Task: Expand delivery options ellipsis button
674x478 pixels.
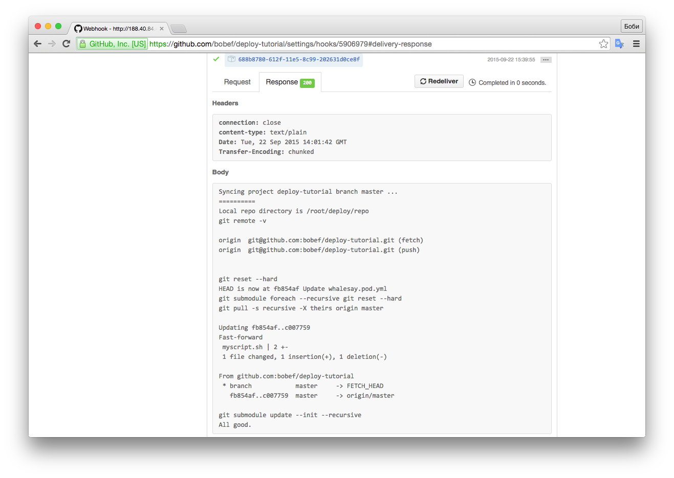Action: point(546,60)
